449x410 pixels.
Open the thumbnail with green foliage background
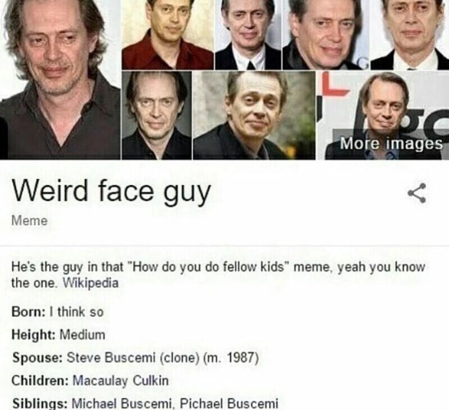pyautogui.click(x=254, y=116)
